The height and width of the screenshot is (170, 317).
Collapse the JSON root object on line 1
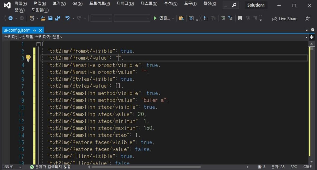(x=38, y=44)
